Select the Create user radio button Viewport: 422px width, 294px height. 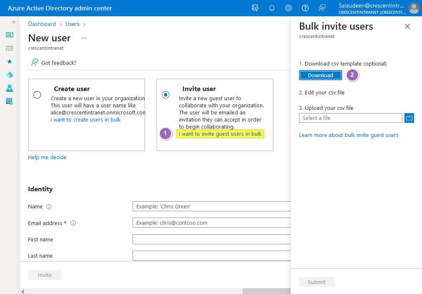click(37, 95)
